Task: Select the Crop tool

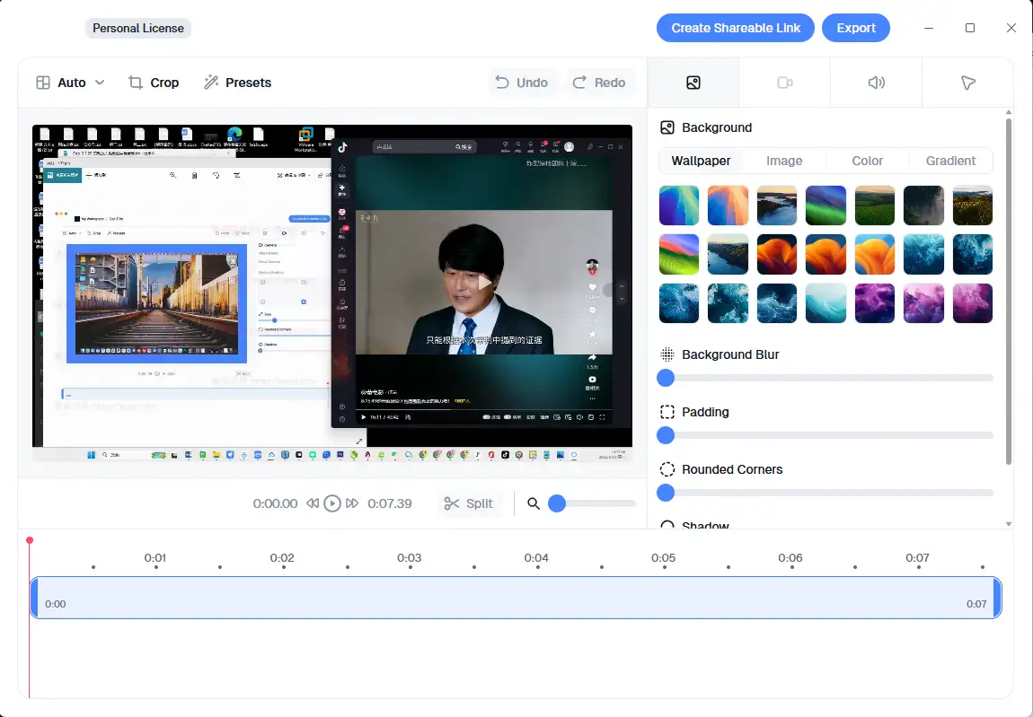Action: pos(154,83)
